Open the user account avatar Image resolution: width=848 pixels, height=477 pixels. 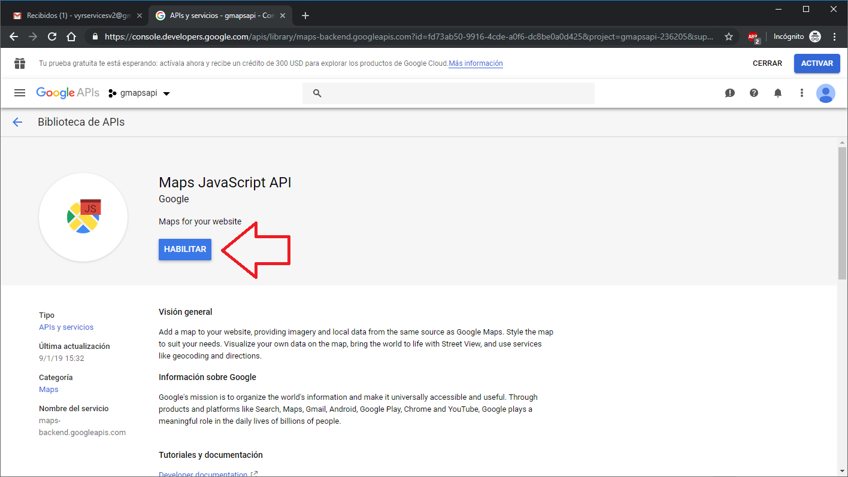click(x=825, y=93)
